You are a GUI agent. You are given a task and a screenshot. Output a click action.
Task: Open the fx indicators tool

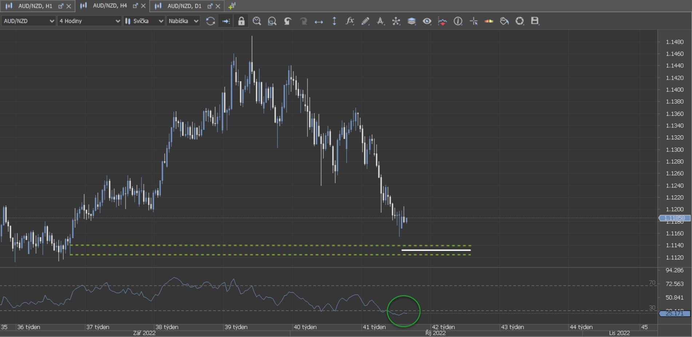[350, 21]
